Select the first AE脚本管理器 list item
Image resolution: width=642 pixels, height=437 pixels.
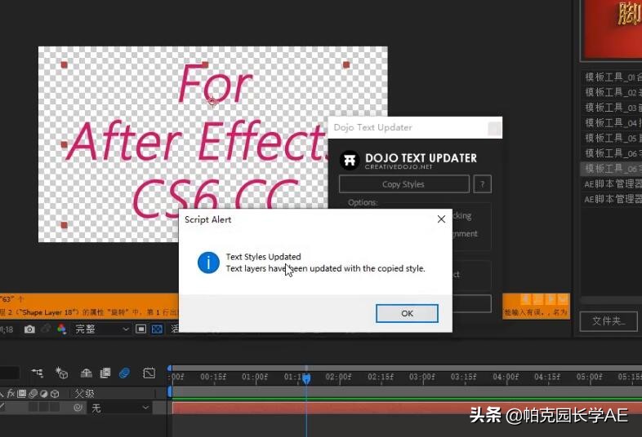click(x=613, y=184)
